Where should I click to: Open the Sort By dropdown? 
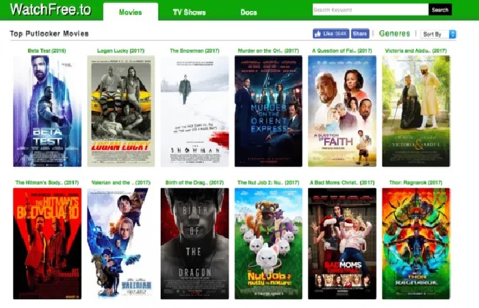coord(439,34)
